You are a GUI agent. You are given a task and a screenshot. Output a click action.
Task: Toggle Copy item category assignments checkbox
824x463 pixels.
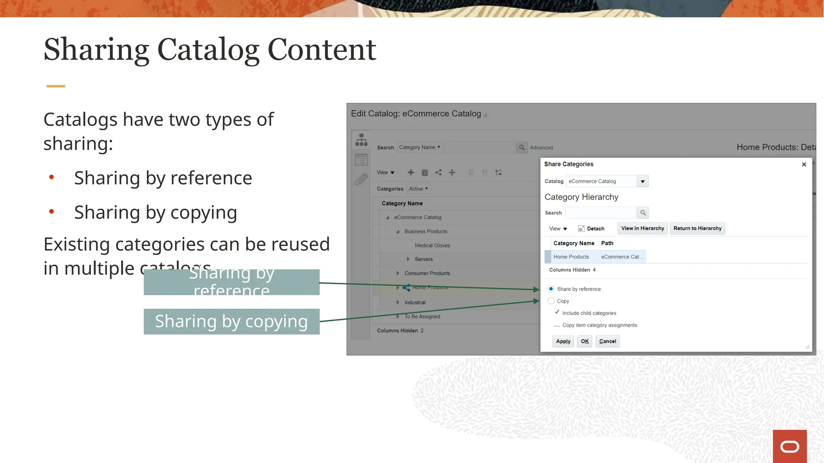pos(557,326)
